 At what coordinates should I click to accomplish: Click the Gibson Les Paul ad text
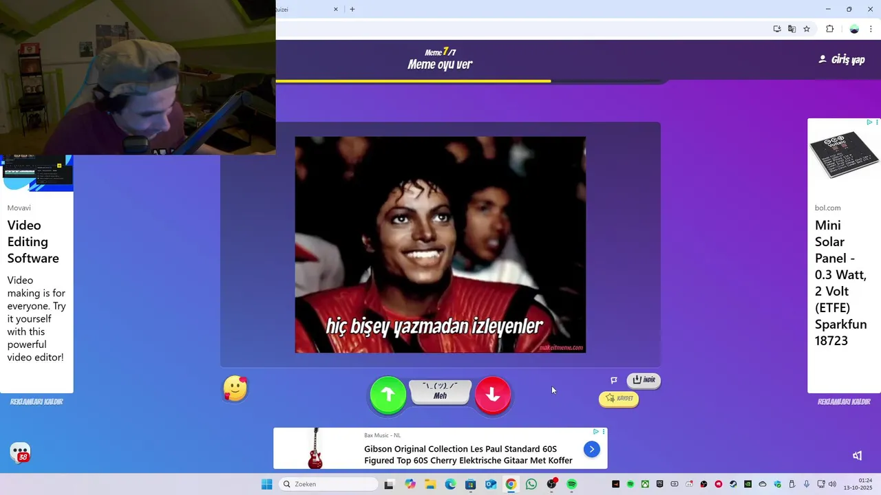tap(468, 454)
